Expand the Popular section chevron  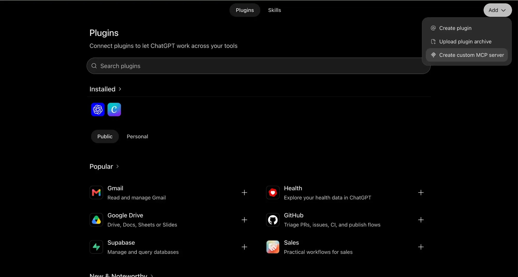pos(118,166)
